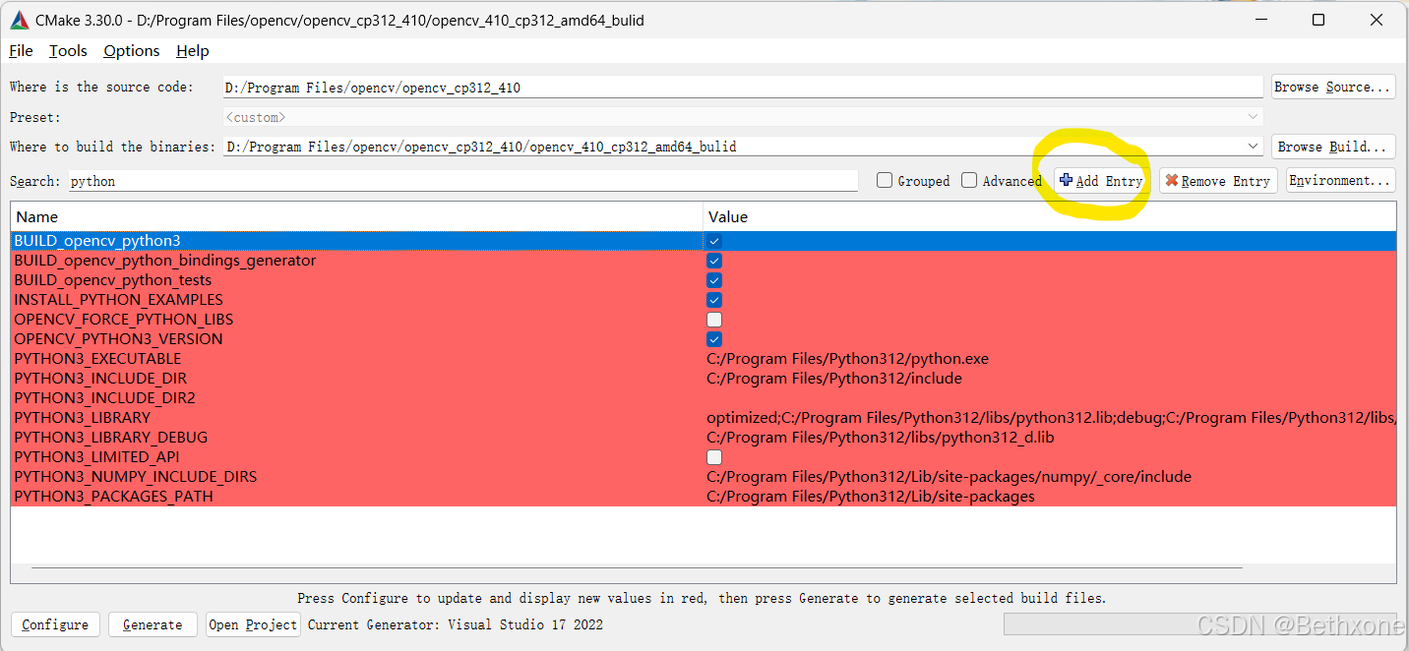Click the Search field containing python

point(462,181)
